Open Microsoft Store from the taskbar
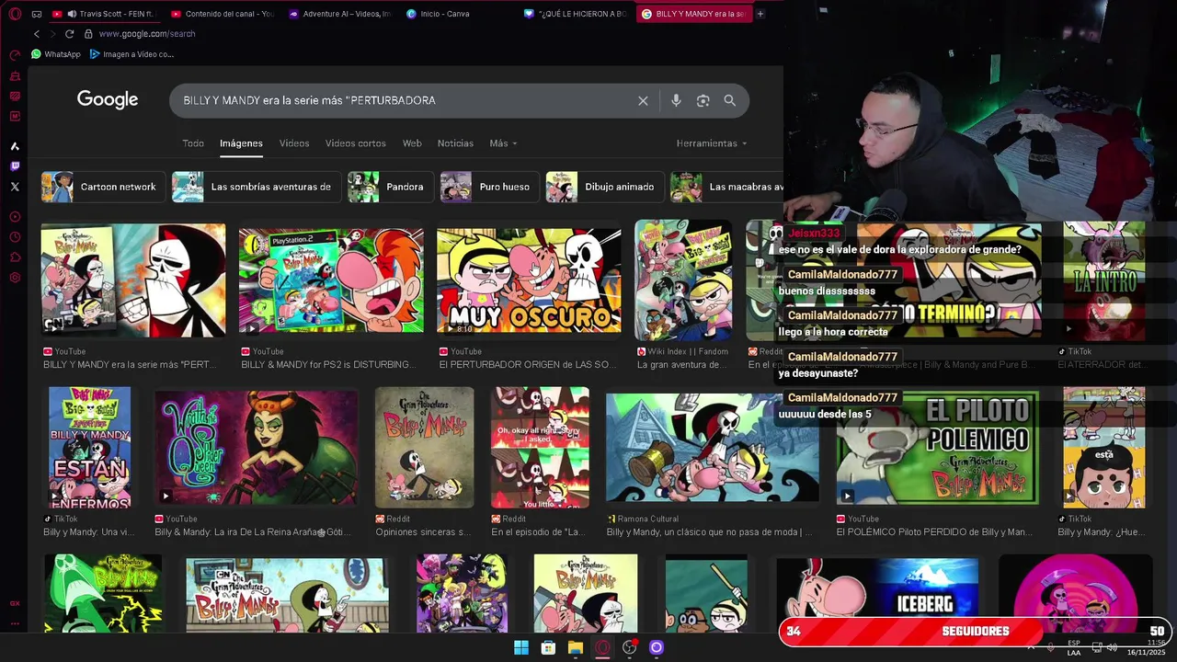The width and height of the screenshot is (1177, 662). point(548,647)
